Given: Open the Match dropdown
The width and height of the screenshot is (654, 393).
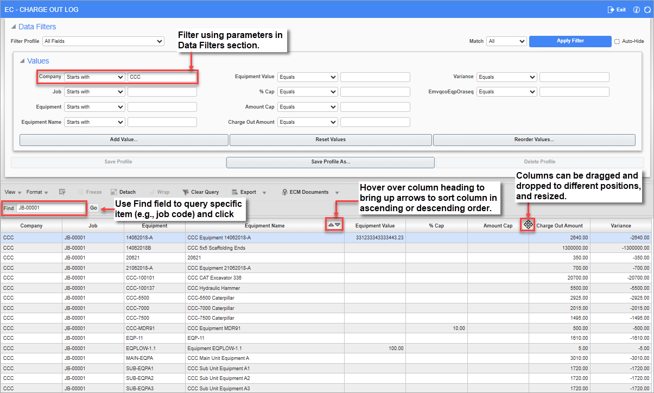Looking at the screenshot, I should [x=506, y=41].
